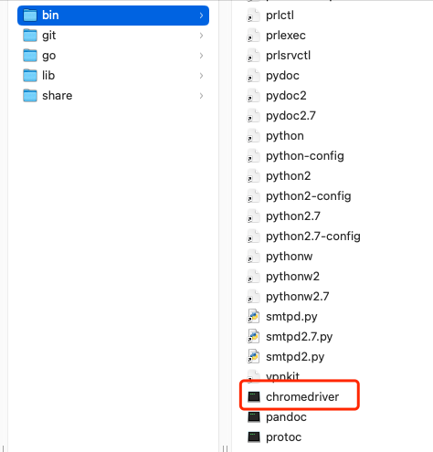The width and height of the screenshot is (433, 452).
Task: Click the smtpd2.py file name
Action: (x=295, y=357)
